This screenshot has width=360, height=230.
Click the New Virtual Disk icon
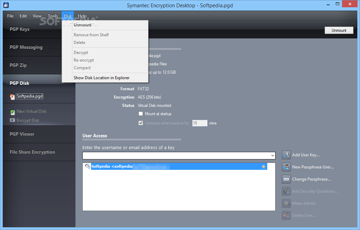pos(12,112)
